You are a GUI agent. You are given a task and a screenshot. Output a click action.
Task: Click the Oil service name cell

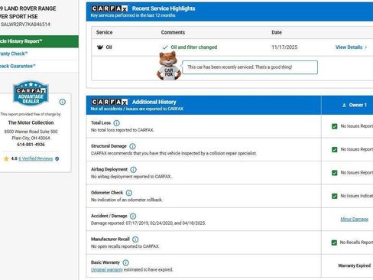pyautogui.click(x=109, y=47)
